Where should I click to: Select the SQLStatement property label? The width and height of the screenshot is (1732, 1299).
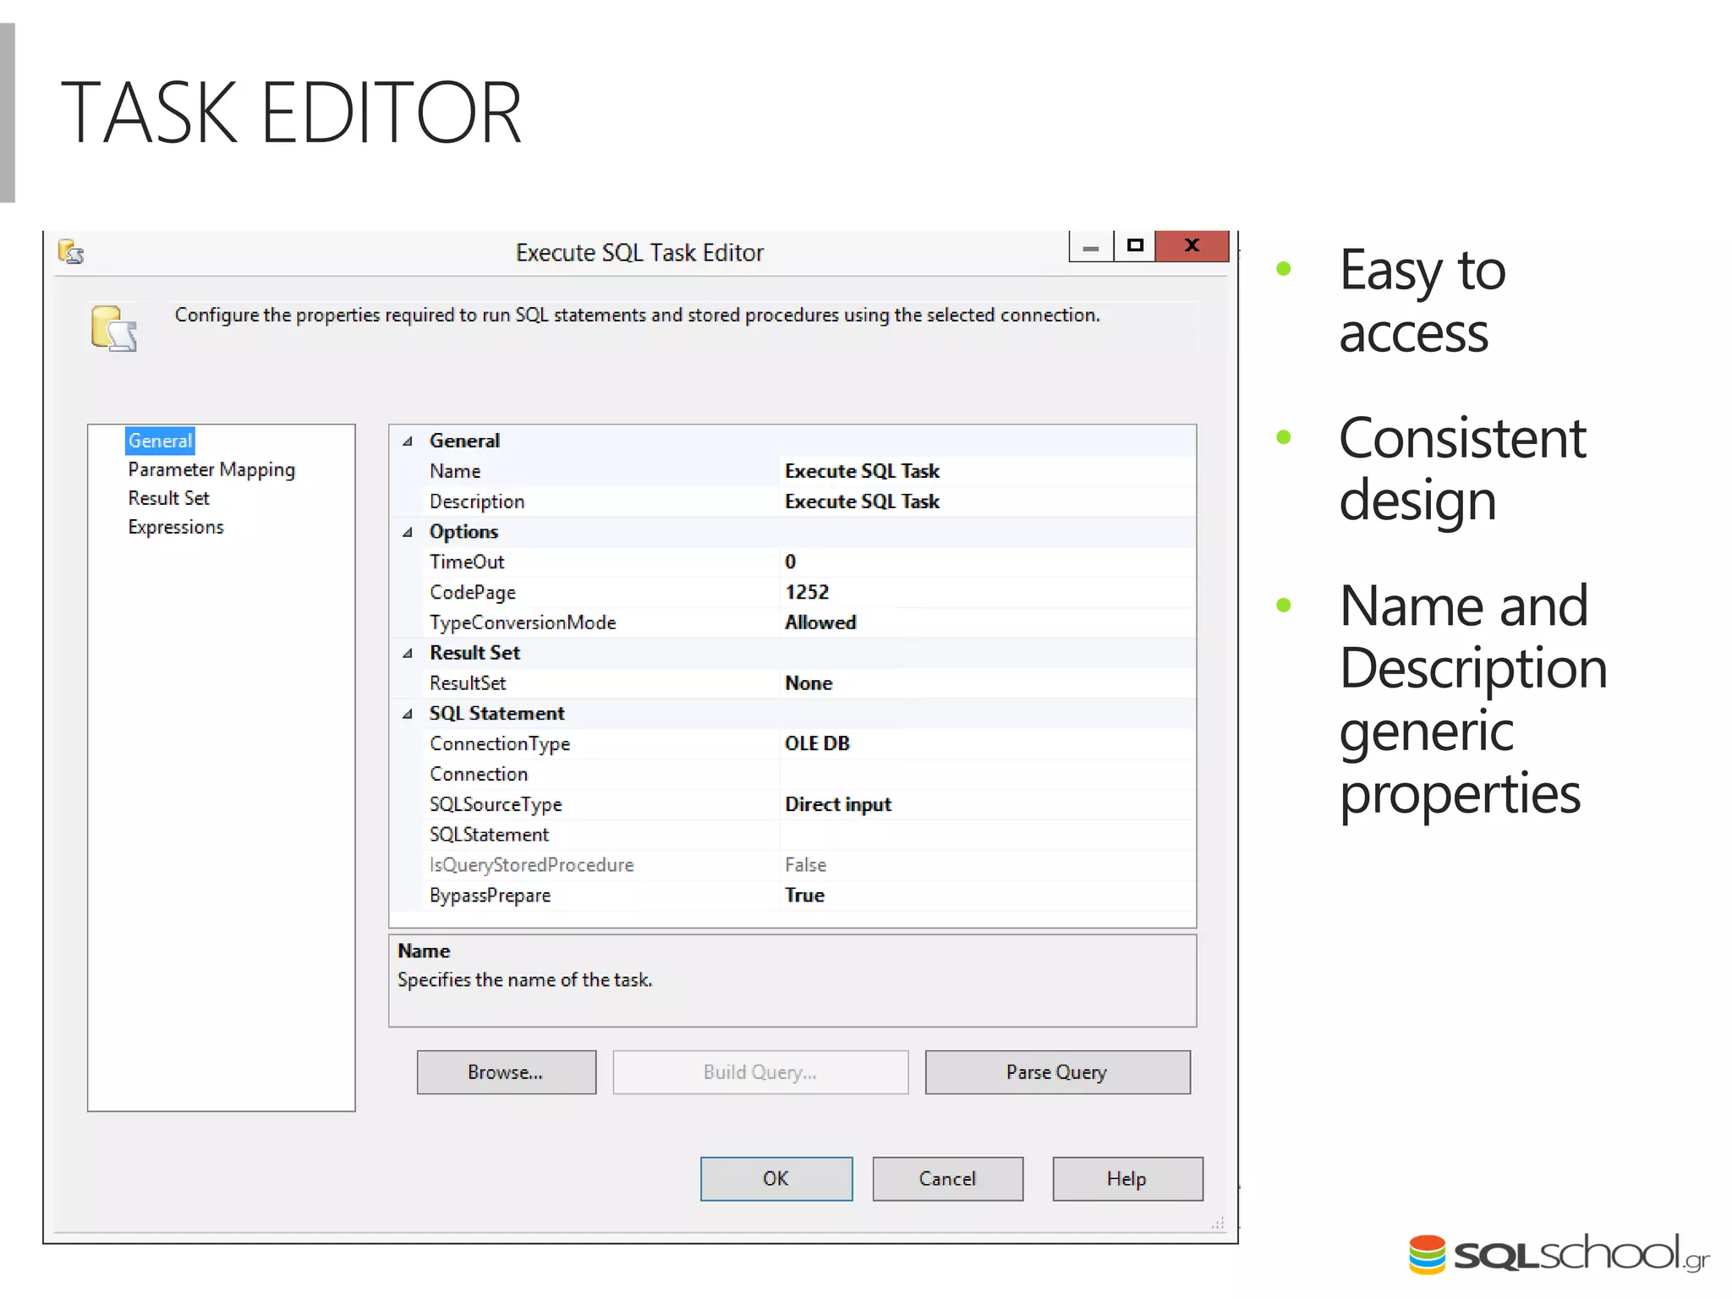pyautogui.click(x=489, y=835)
